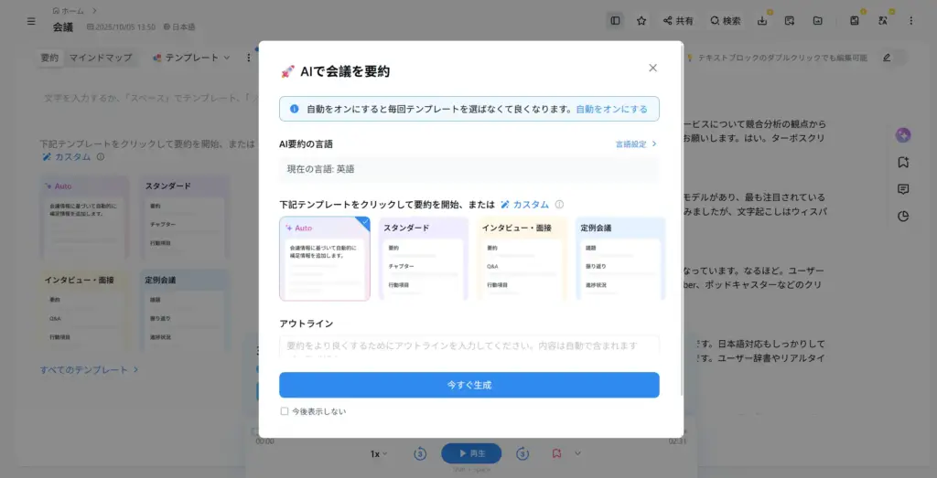937x478 pixels.
Task: Open the comments sidebar icon
Action: click(x=903, y=189)
